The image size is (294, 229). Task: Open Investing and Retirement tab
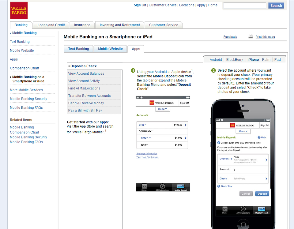pos(120,25)
